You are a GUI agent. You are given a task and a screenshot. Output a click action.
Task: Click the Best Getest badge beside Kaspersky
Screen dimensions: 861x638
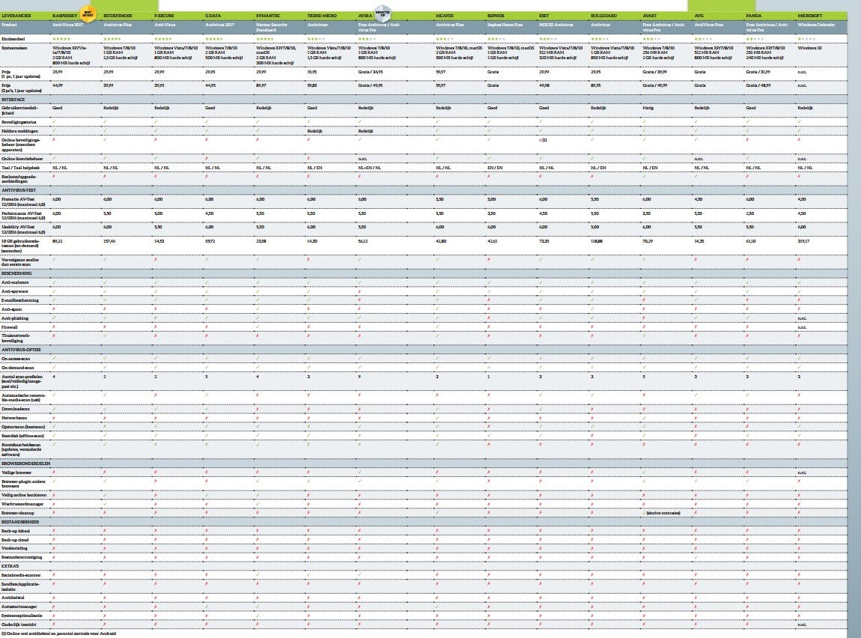[88, 13]
